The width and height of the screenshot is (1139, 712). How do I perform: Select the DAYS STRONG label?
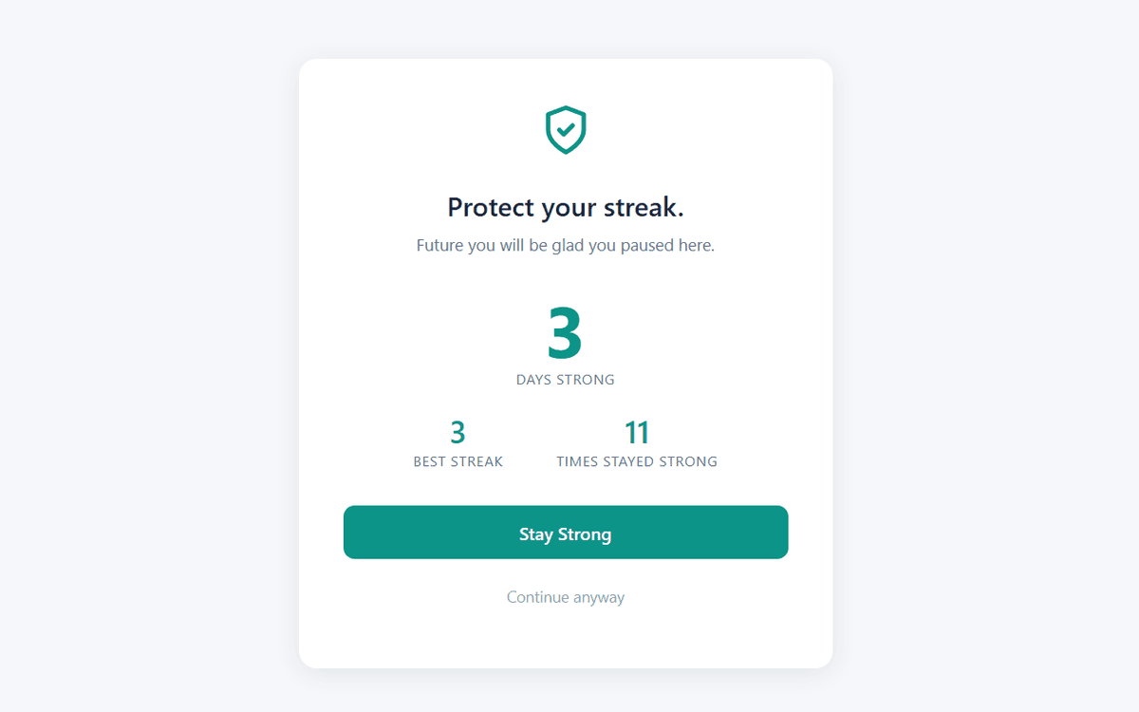[x=566, y=379]
